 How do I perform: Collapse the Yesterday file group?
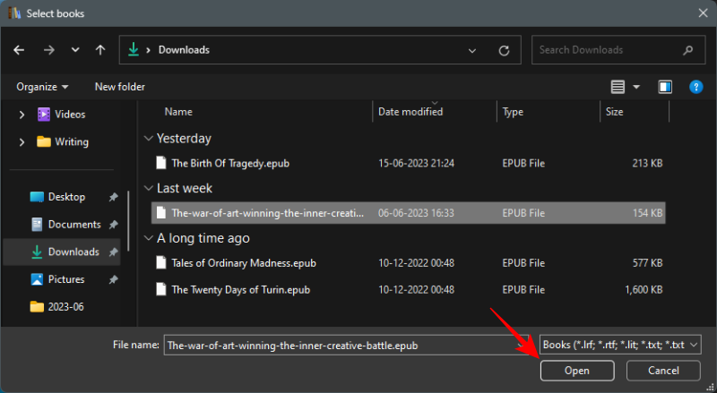pyautogui.click(x=148, y=139)
